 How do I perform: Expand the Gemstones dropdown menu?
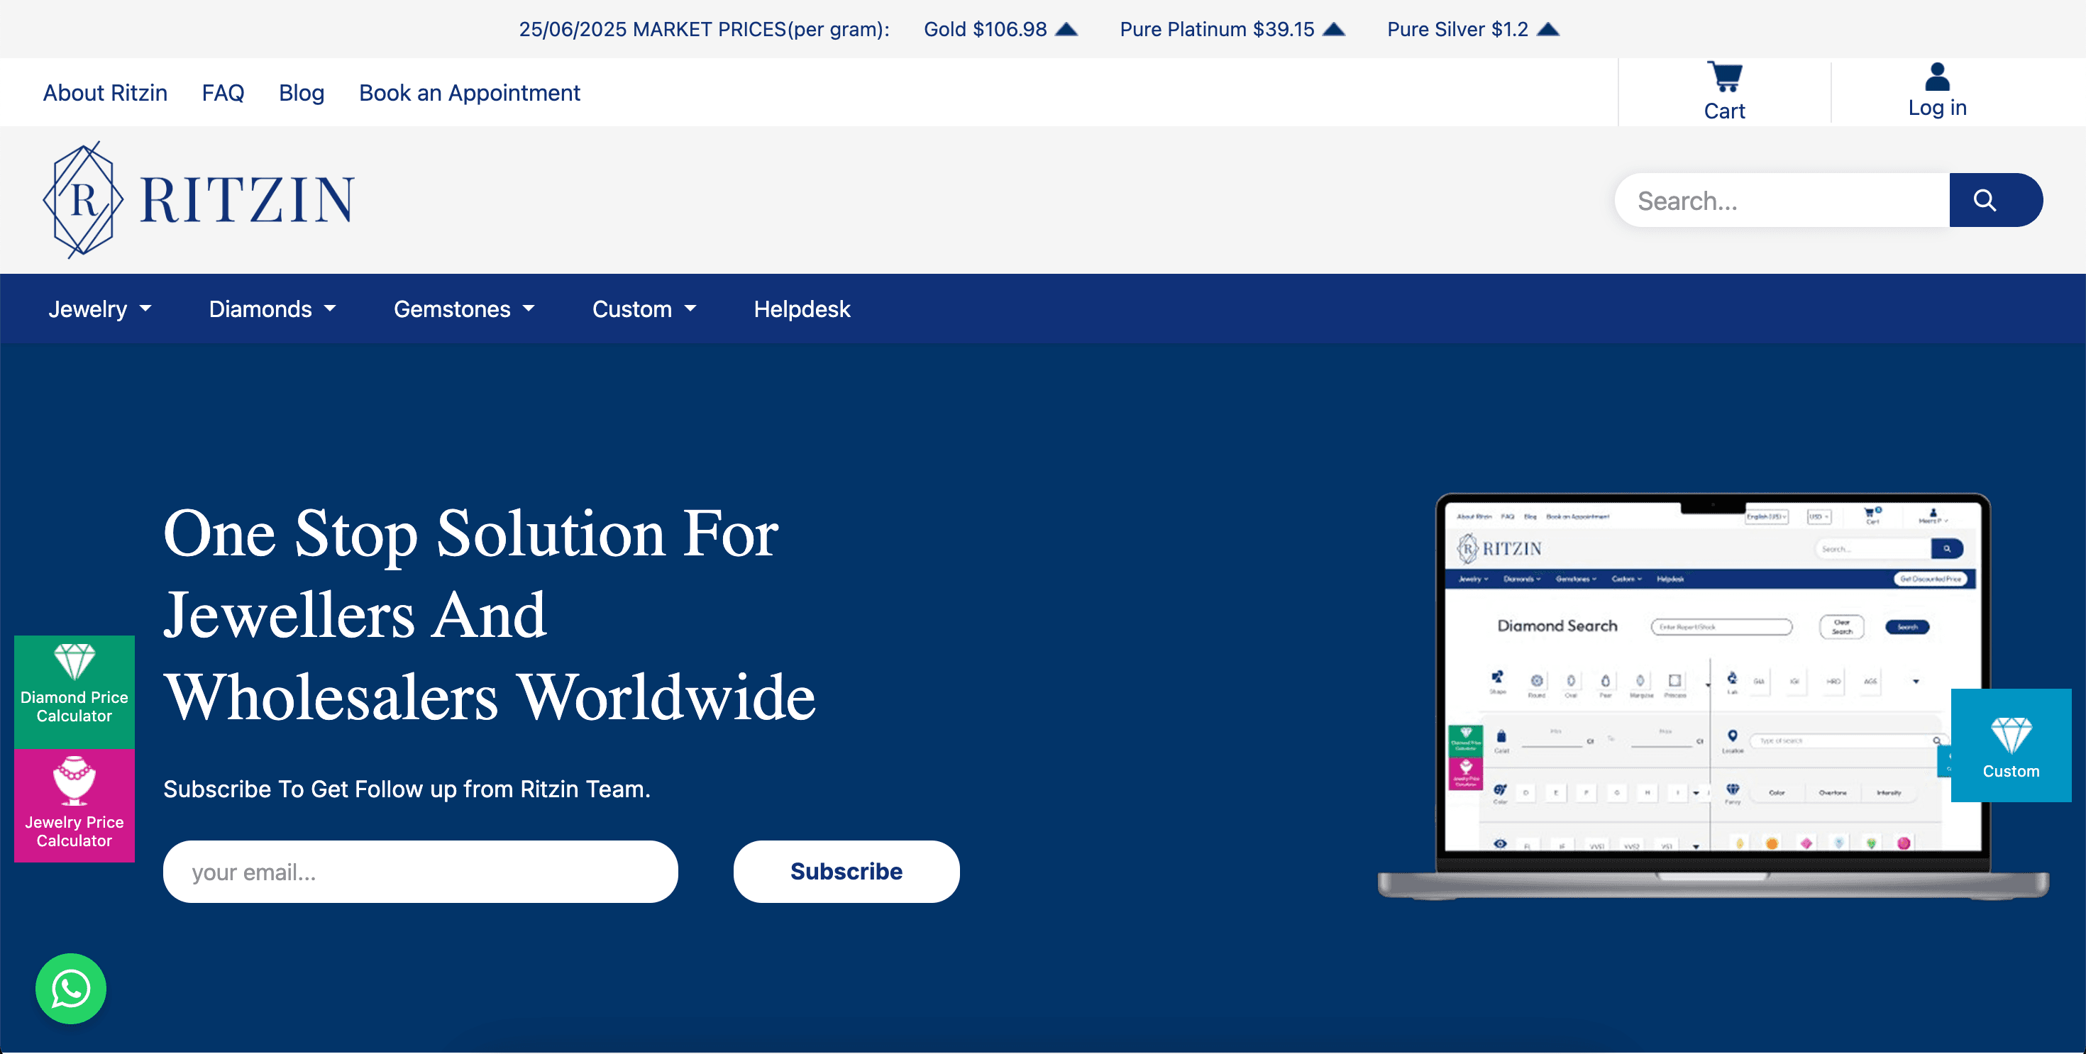point(464,309)
